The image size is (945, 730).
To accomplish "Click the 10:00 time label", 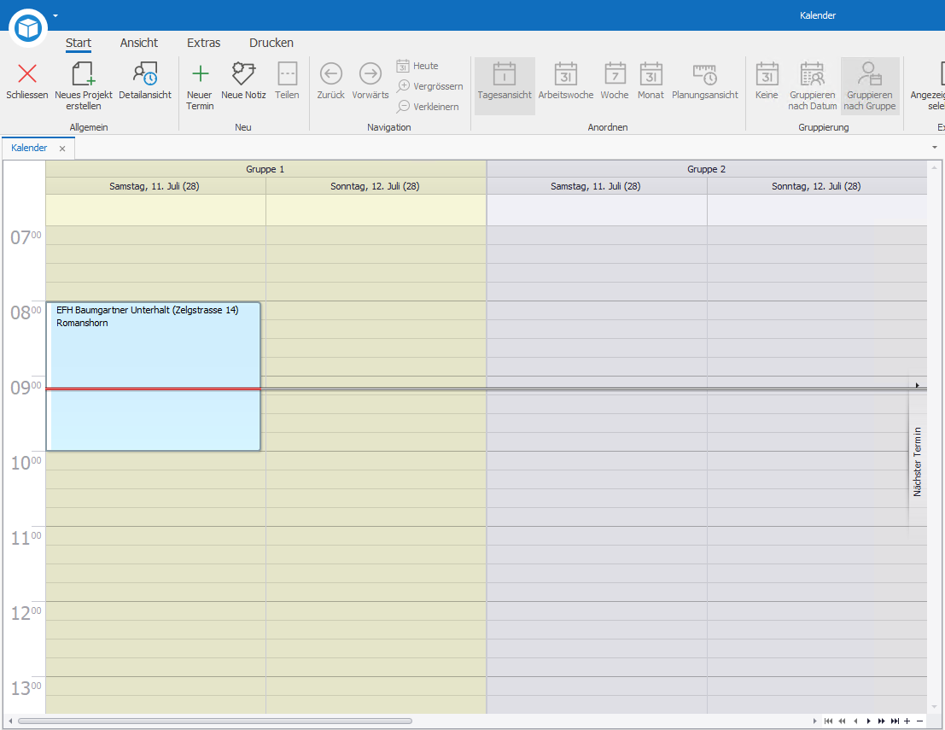I will [x=26, y=463].
